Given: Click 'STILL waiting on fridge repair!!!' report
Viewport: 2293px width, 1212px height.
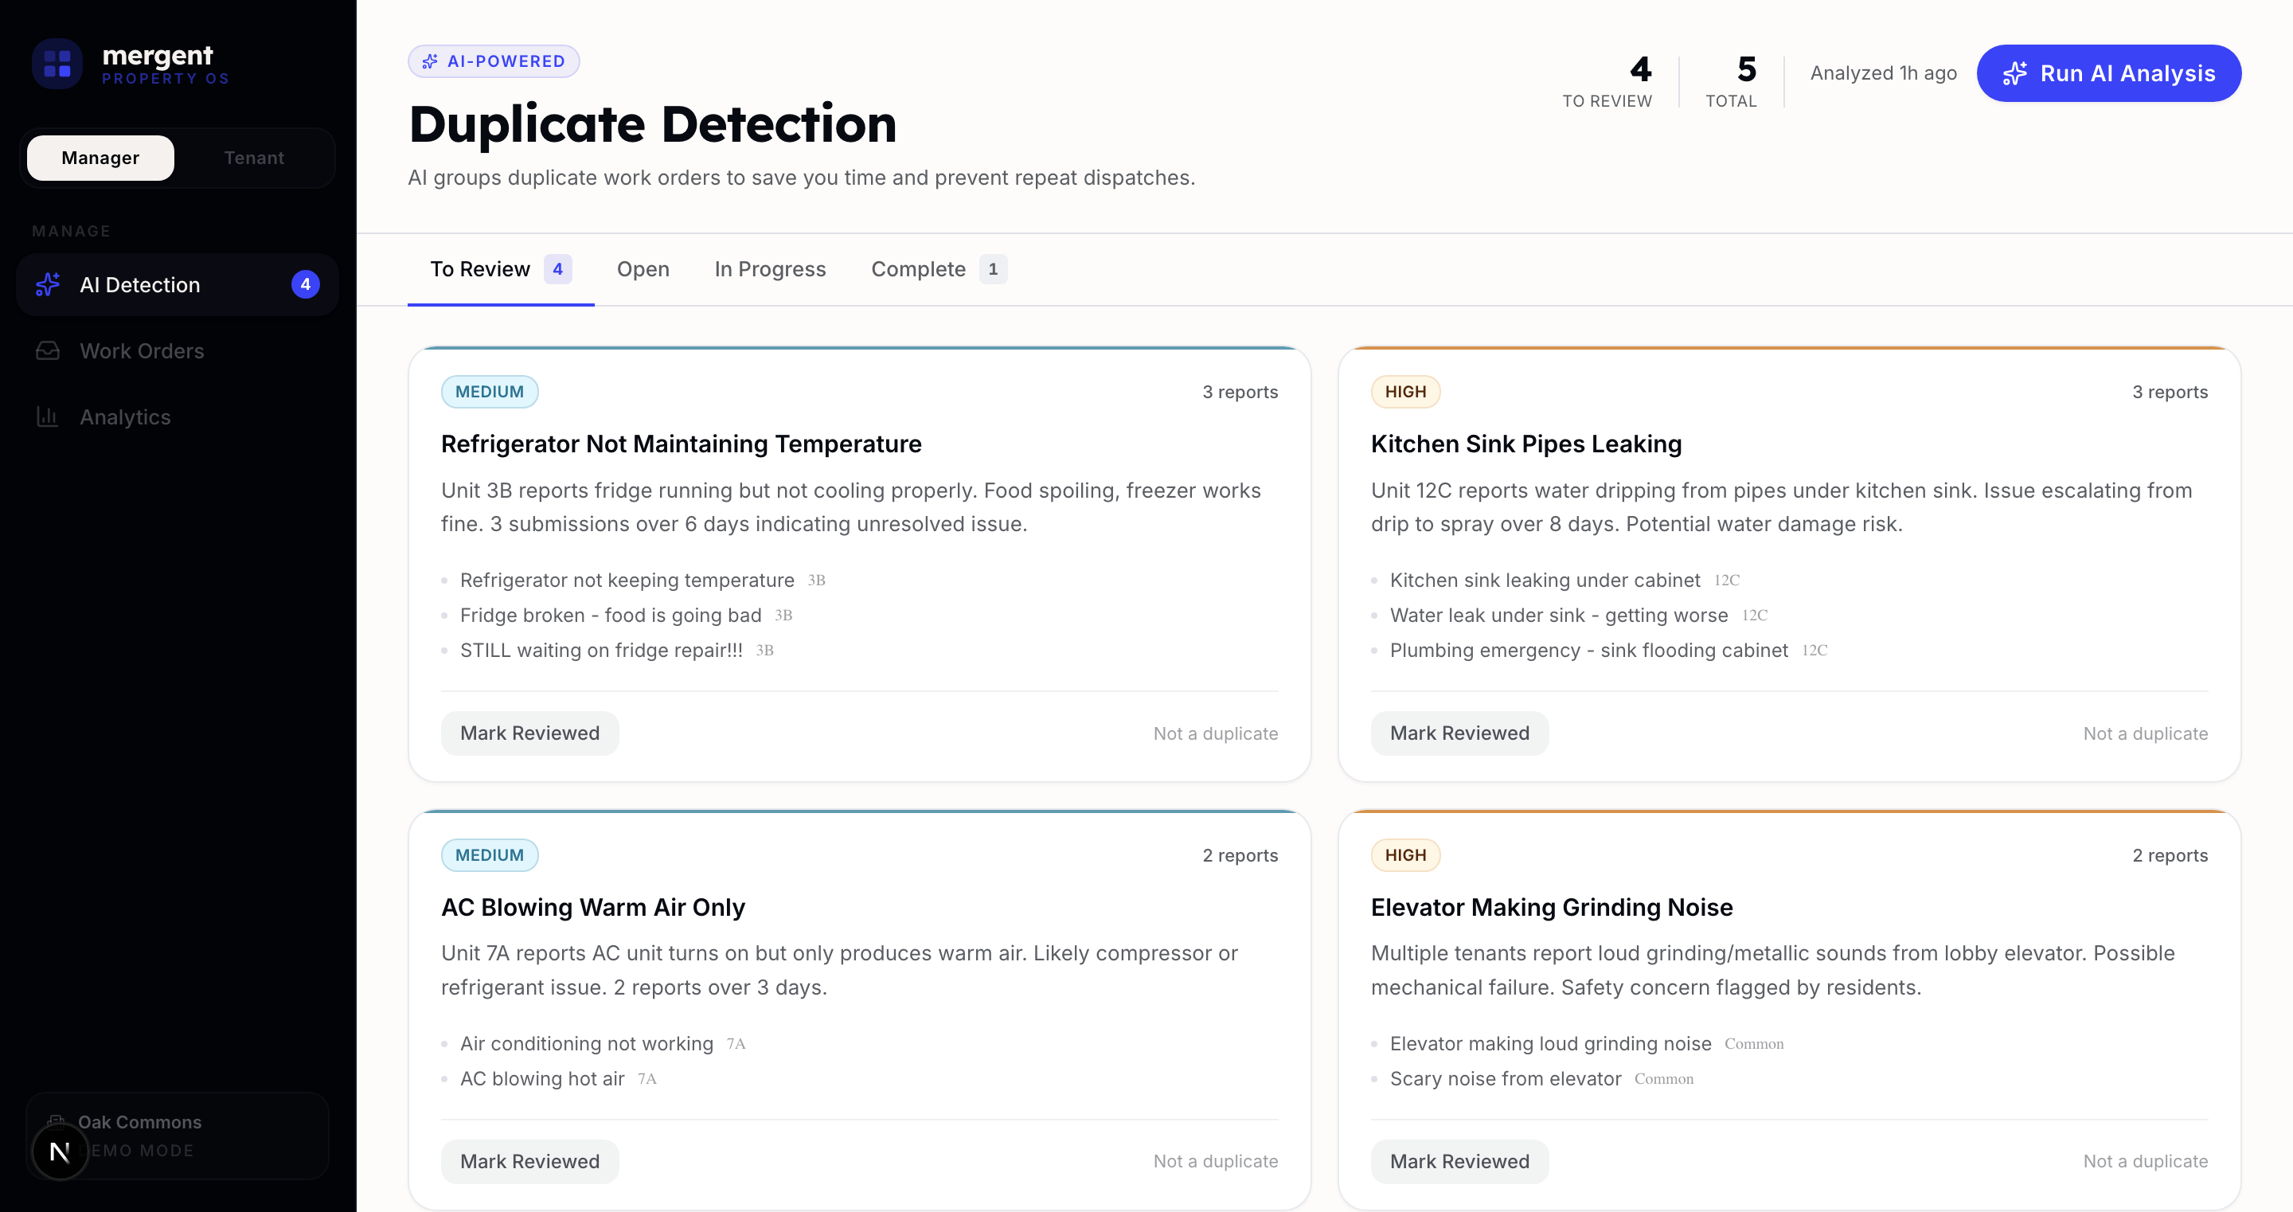Looking at the screenshot, I should [601, 650].
